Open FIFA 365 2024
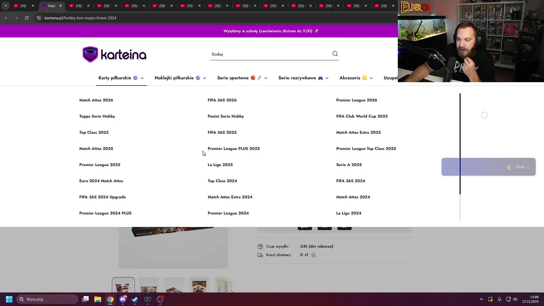 coord(351,181)
